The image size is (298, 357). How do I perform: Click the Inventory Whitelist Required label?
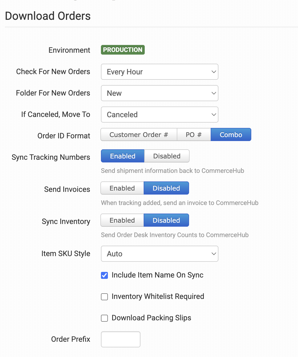click(158, 297)
